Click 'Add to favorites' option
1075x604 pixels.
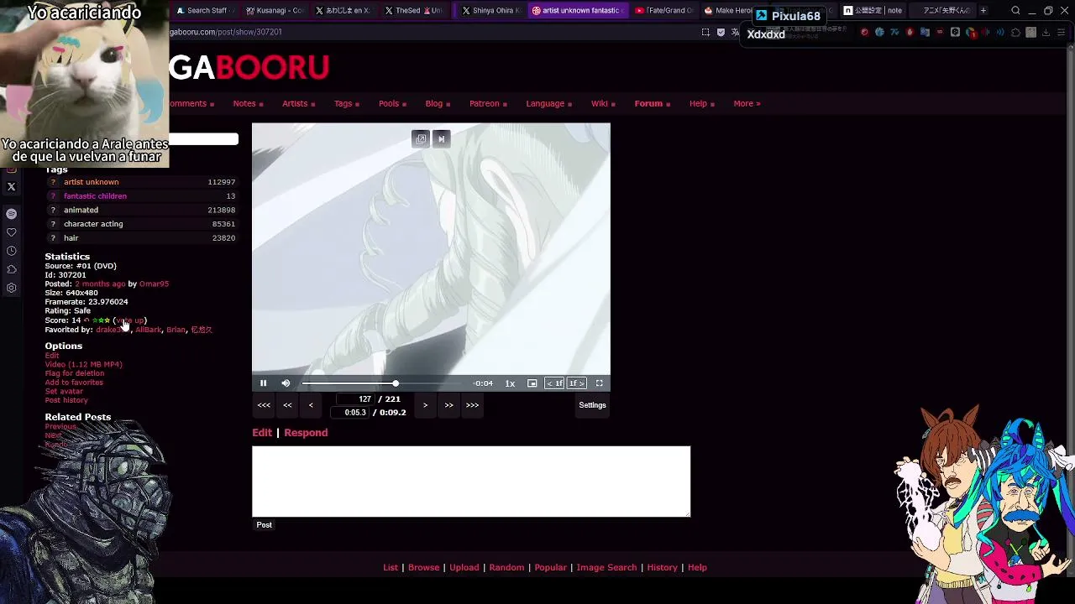[x=74, y=383]
